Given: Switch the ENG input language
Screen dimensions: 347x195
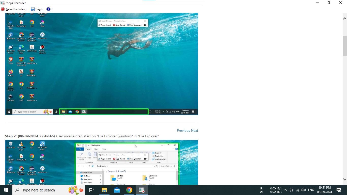Looking at the screenshot, I should tap(311, 190).
